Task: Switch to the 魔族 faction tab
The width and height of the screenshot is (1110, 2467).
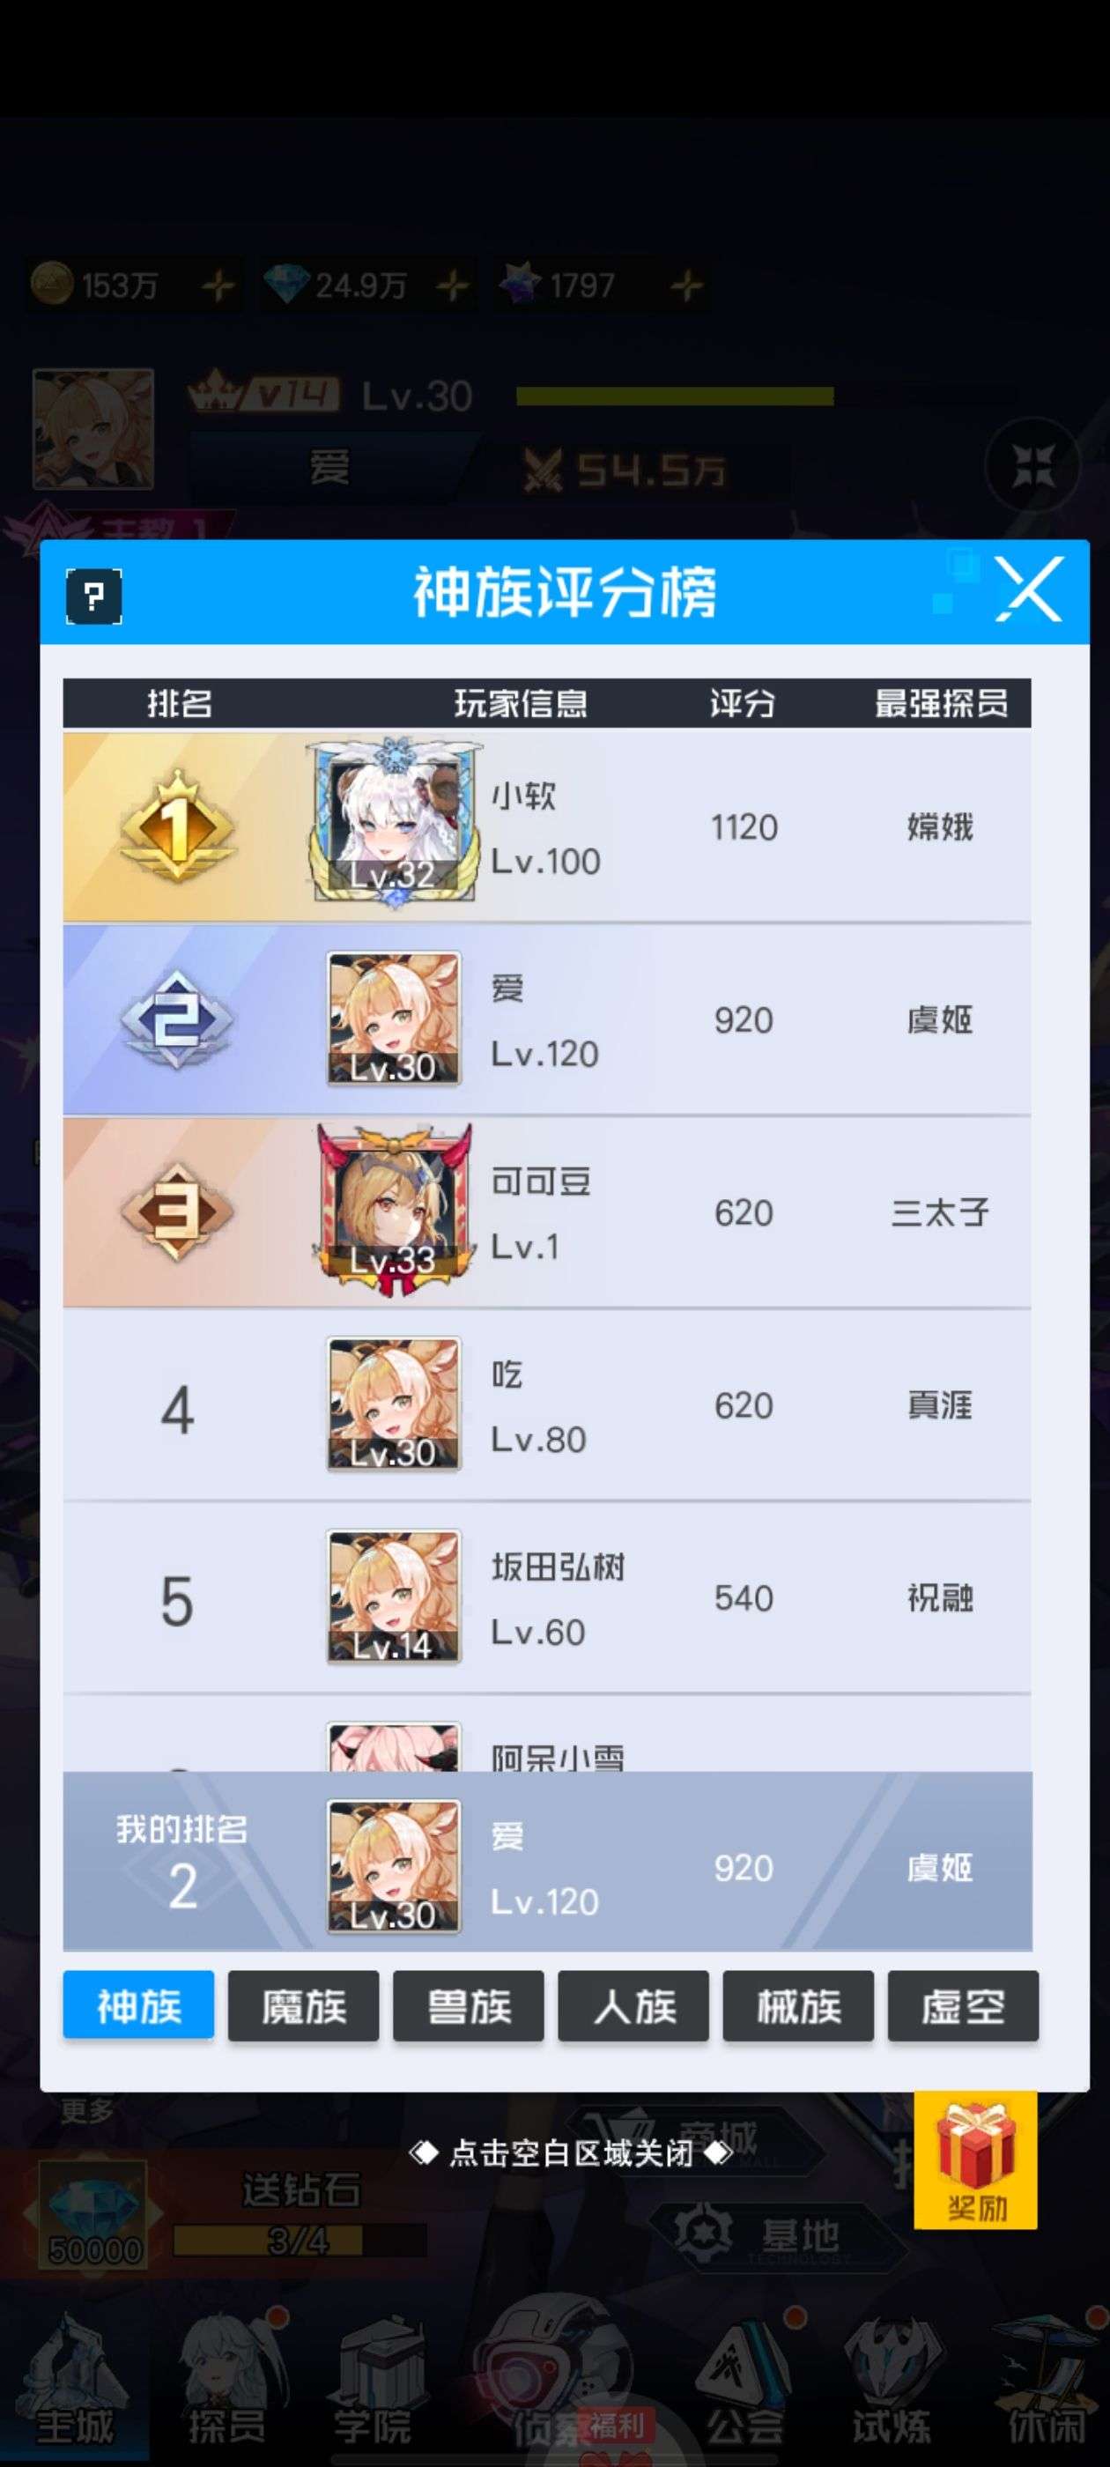Action: (x=304, y=2005)
